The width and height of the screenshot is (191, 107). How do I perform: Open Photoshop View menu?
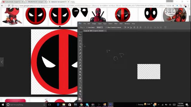(121, 24)
